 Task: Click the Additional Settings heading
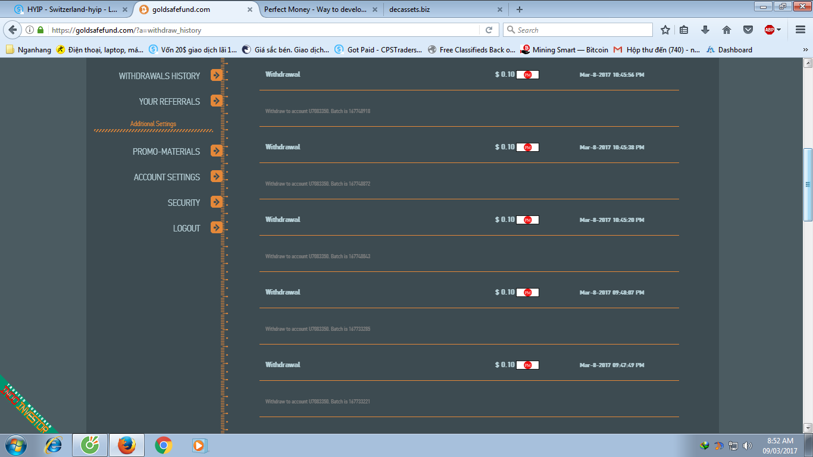[154, 124]
